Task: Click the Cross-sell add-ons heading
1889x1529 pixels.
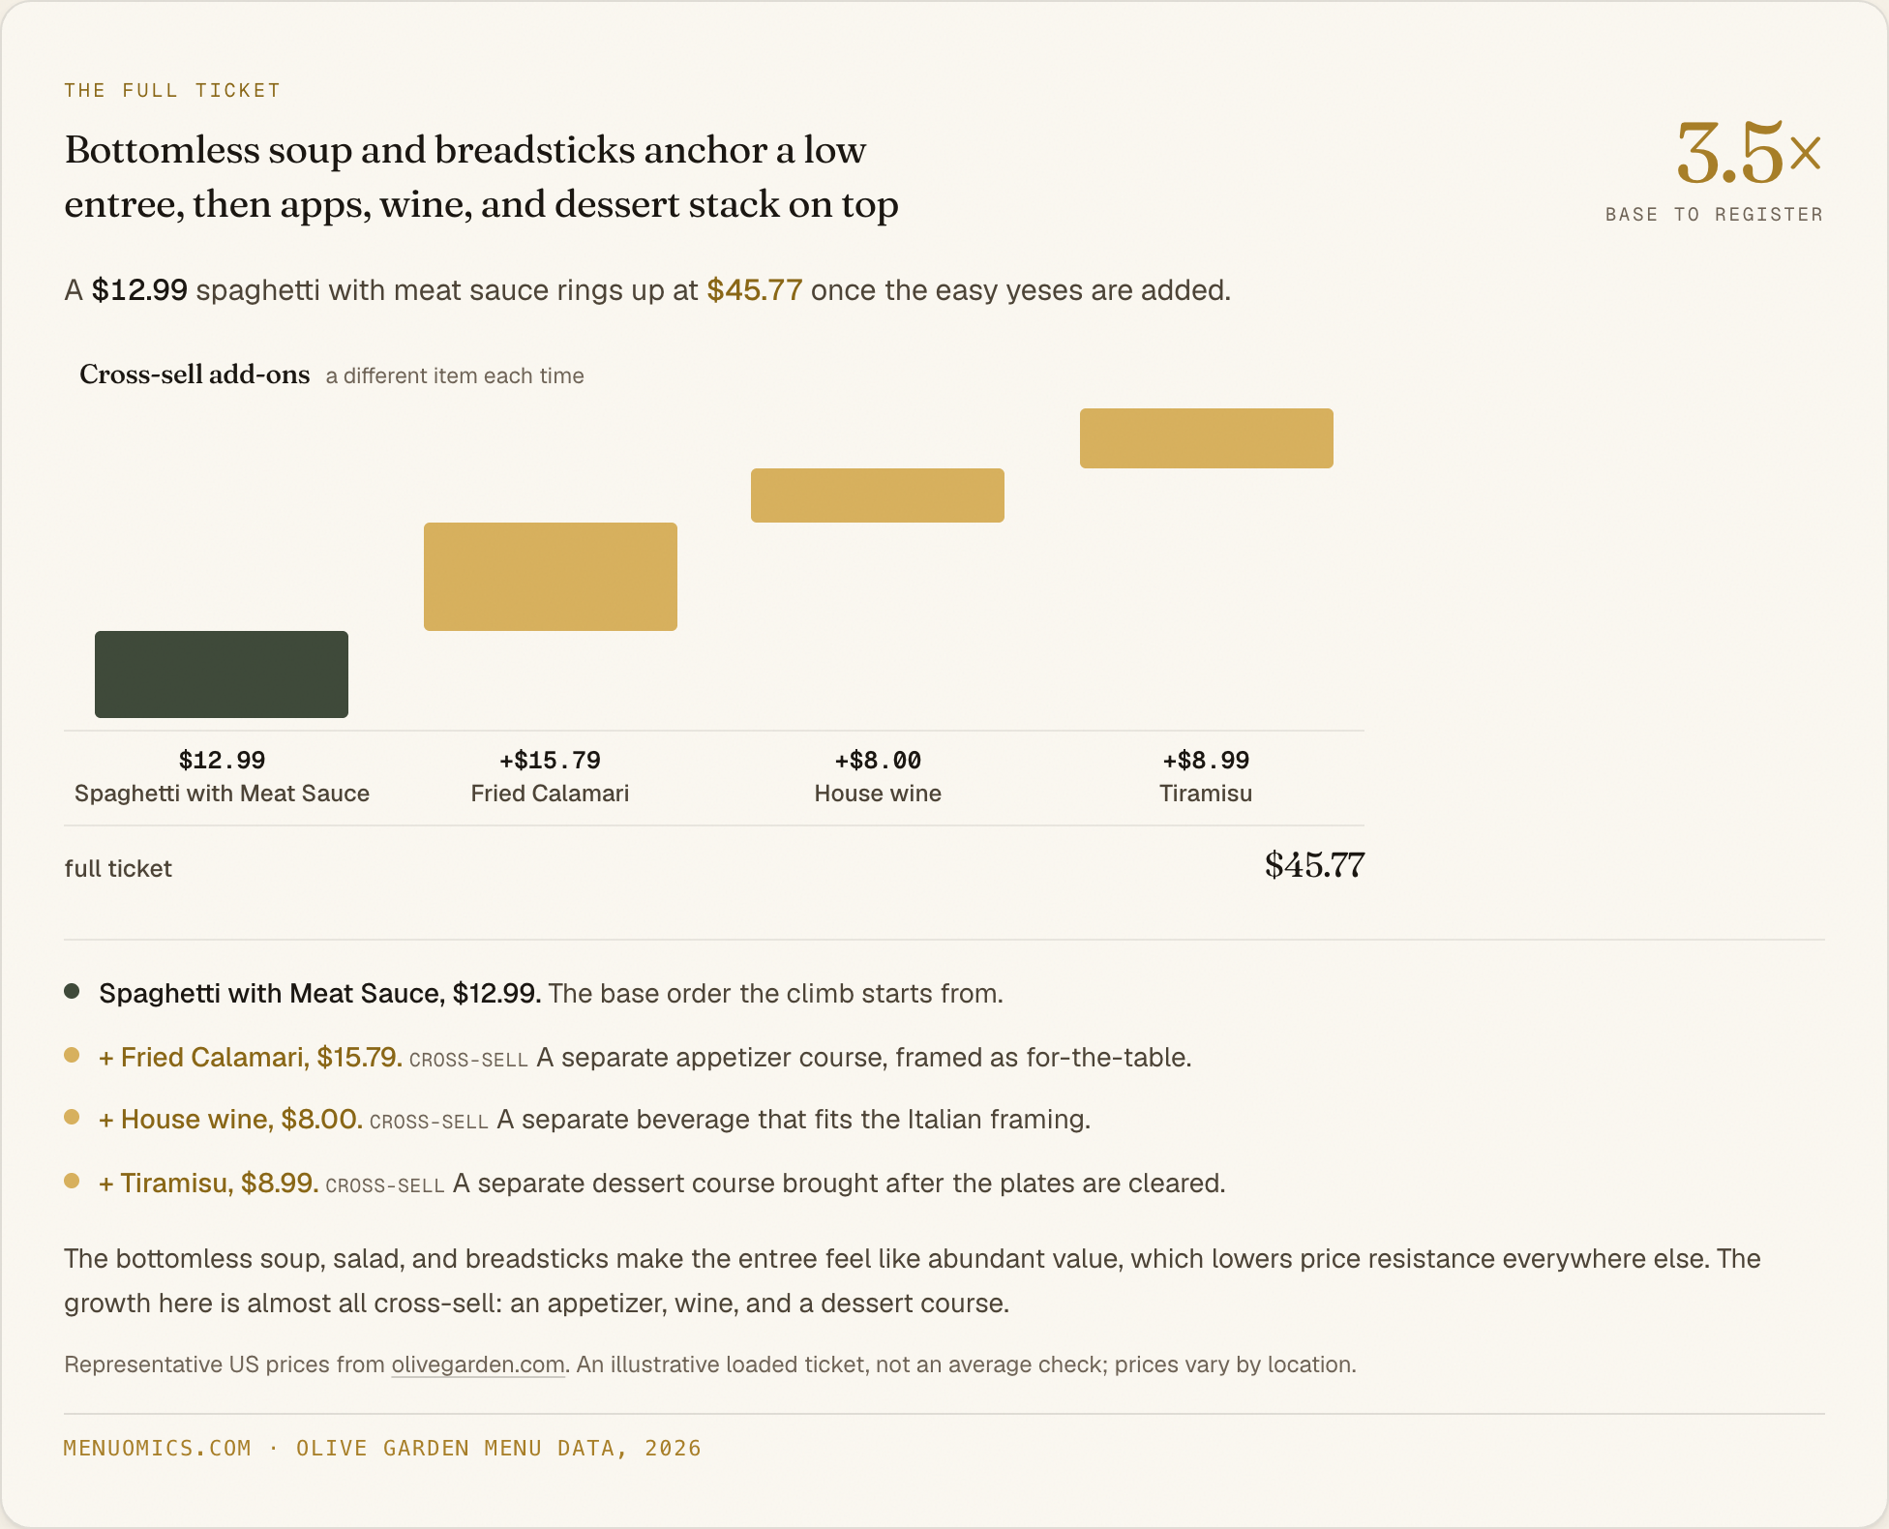Action: pos(195,375)
